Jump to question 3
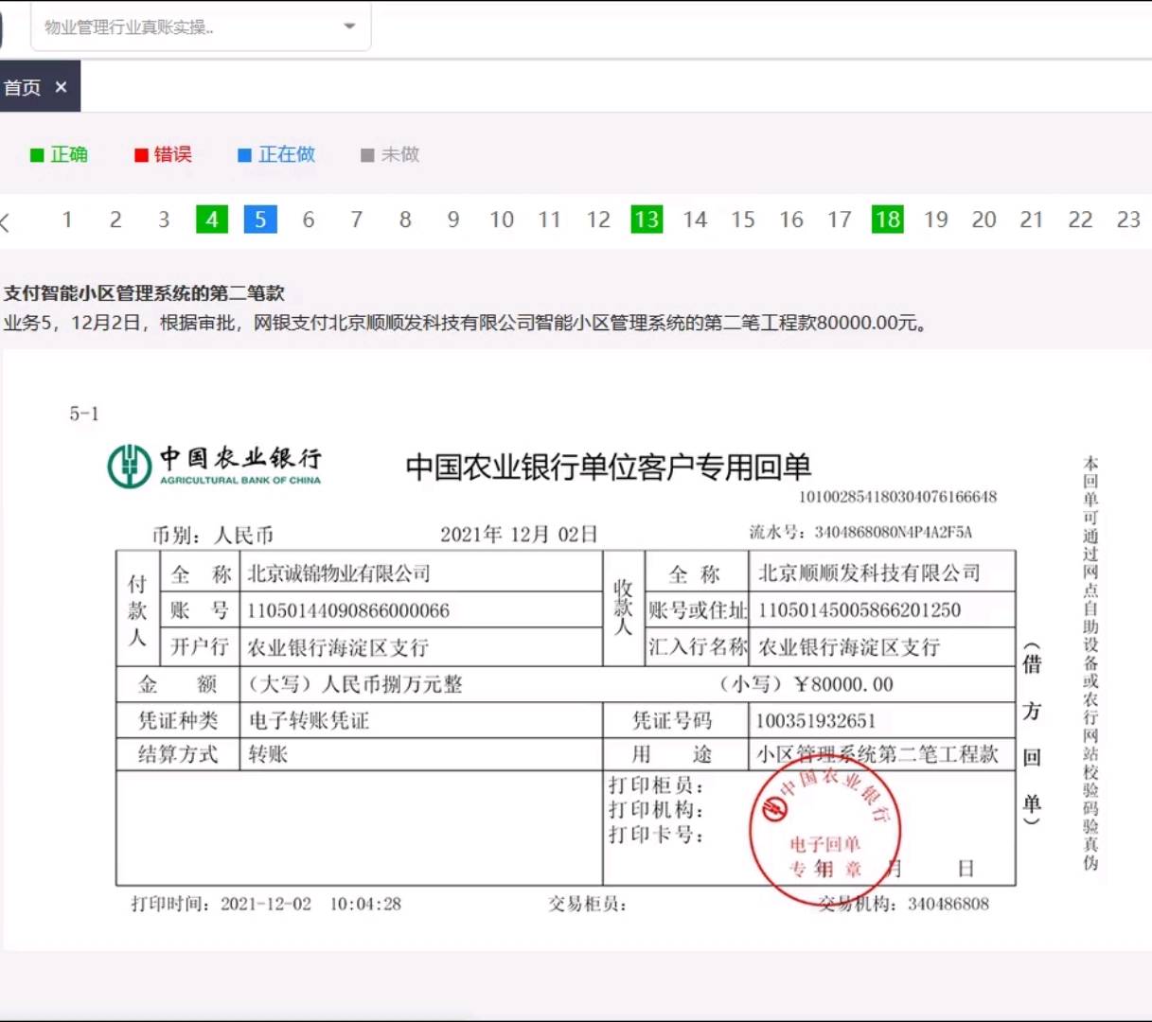 (164, 220)
